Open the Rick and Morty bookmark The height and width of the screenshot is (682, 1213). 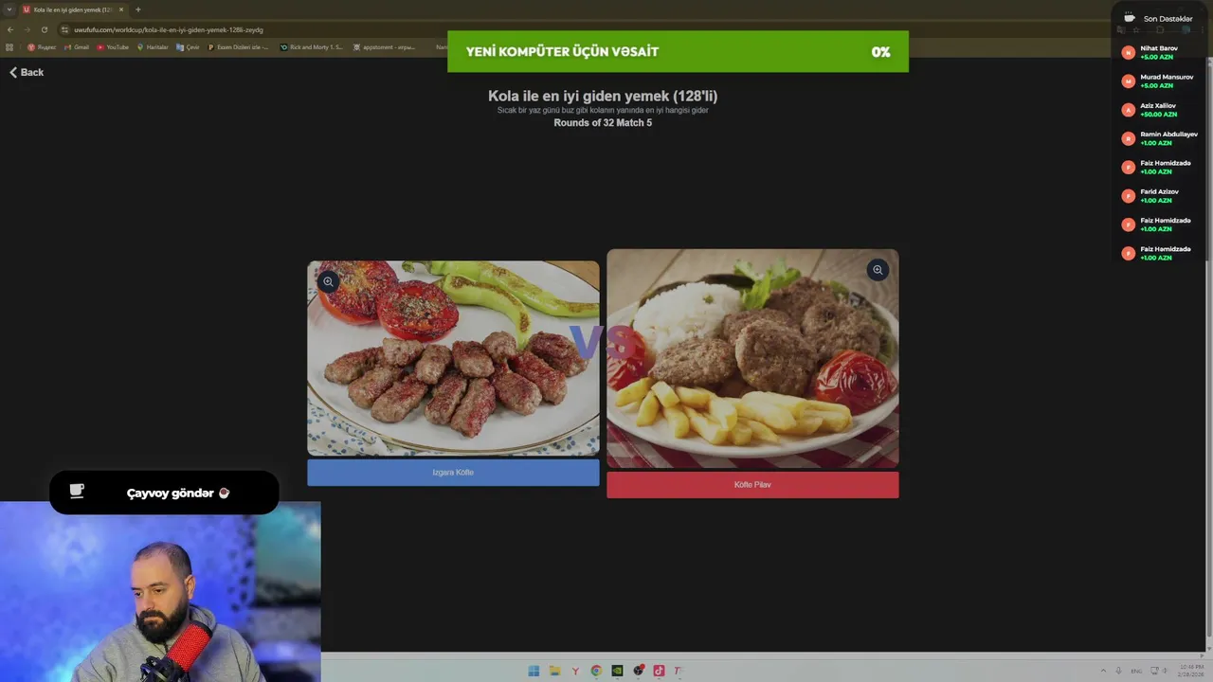[311, 46]
